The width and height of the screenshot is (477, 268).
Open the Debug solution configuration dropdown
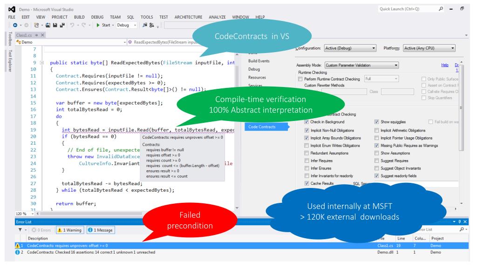coord(126,25)
